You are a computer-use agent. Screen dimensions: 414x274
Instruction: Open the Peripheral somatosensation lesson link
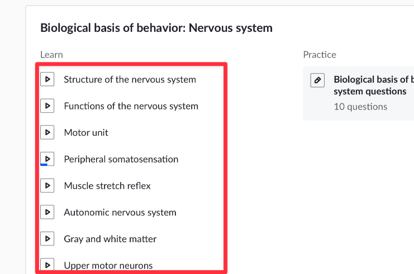(121, 159)
